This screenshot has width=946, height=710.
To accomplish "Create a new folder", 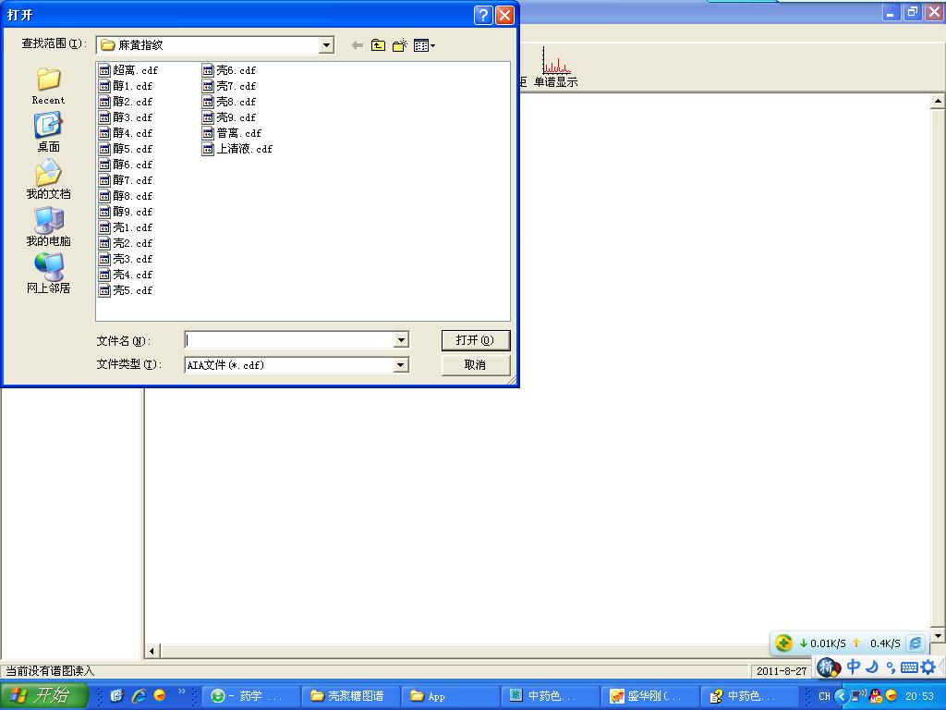I will coord(399,45).
